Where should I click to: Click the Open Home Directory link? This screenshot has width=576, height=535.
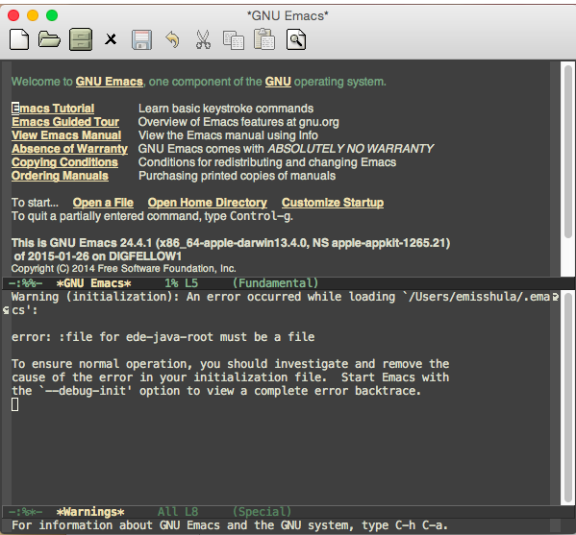click(x=208, y=203)
